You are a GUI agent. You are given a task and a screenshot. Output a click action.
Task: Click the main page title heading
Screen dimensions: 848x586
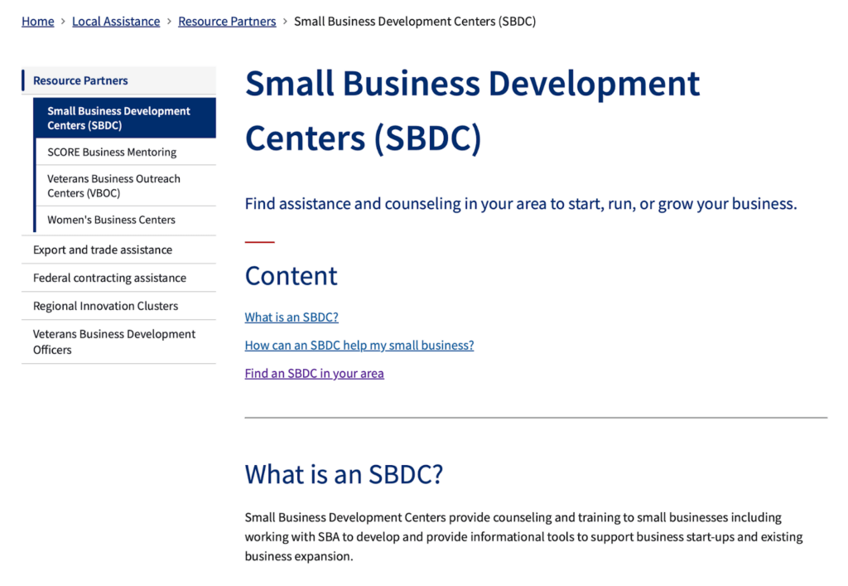tap(472, 111)
